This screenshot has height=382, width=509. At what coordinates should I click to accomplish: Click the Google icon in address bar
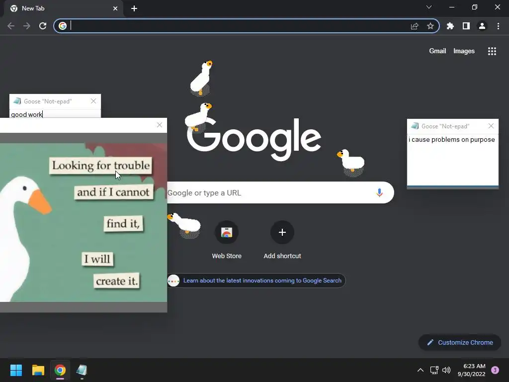coord(63,26)
